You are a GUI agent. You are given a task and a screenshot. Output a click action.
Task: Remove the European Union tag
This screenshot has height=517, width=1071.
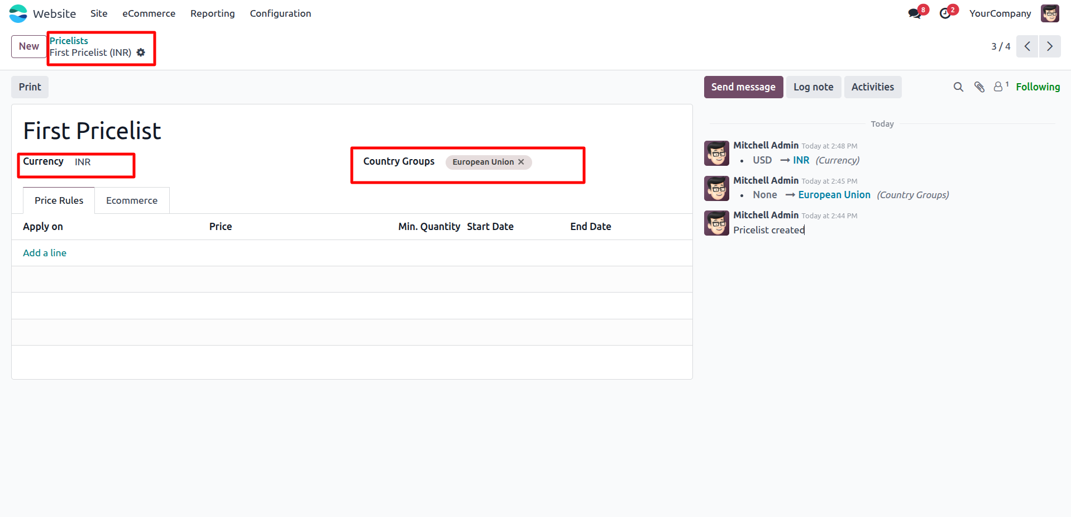521,162
